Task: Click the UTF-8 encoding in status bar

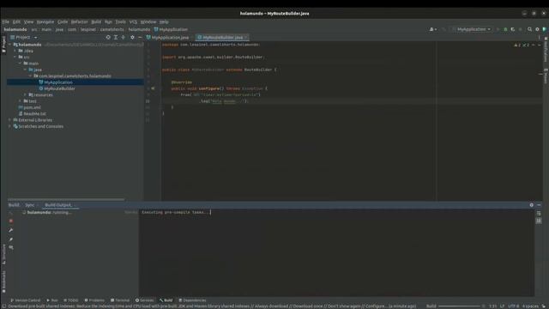Action: click(x=514, y=306)
